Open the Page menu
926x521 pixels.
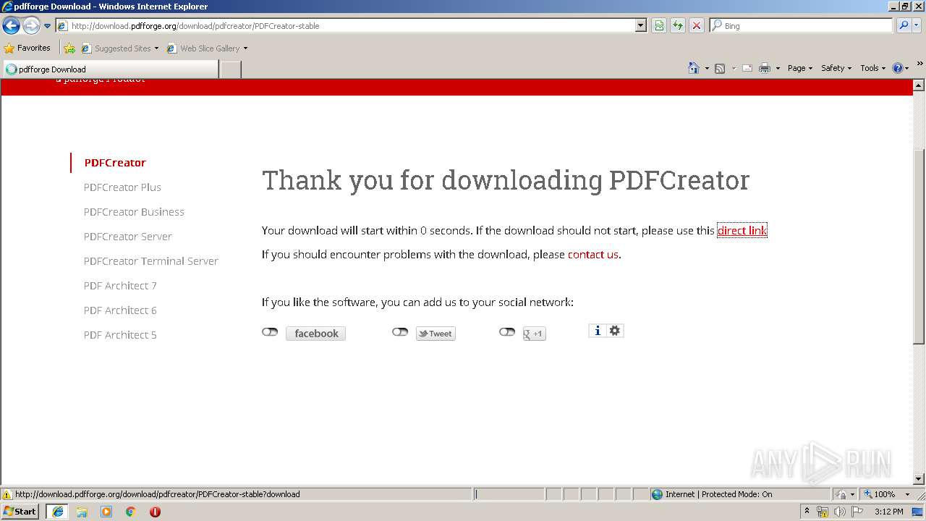(800, 68)
